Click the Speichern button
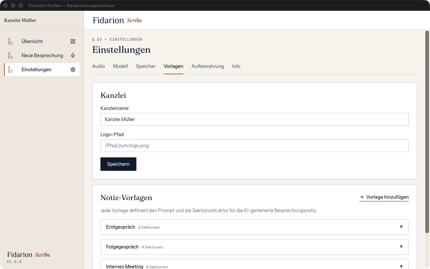Image resolution: width=430 pixels, height=269 pixels. pyautogui.click(x=118, y=164)
